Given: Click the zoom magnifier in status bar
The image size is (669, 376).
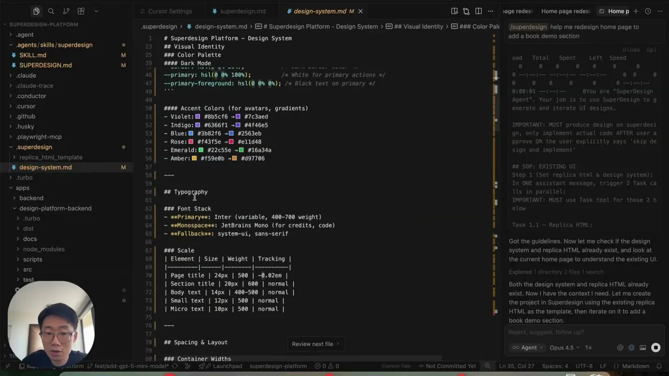Looking at the screenshot, I should coord(487,366).
